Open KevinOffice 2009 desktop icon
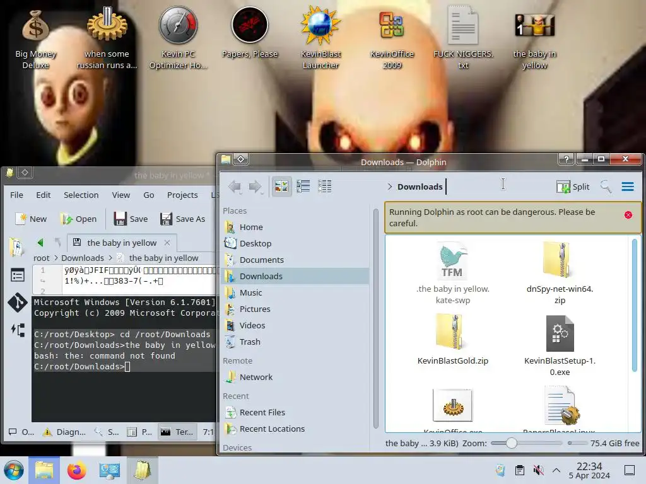646x484 pixels. (x=392, y=40)
